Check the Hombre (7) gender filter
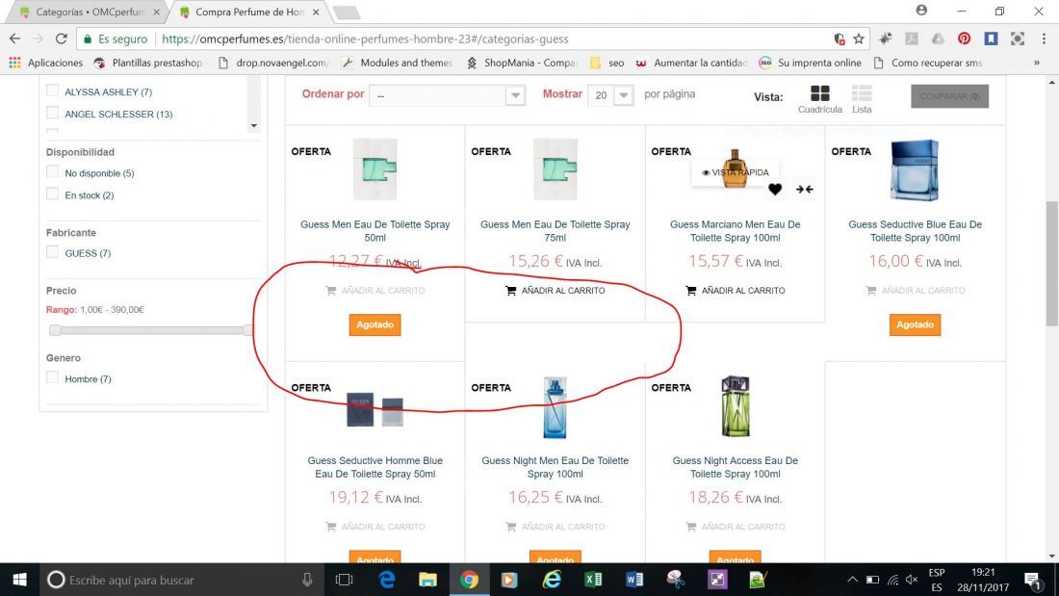Viewport: 1059px width, 596px height. [52, 378]
